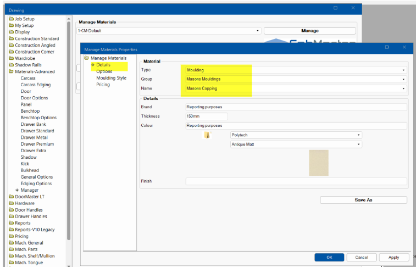Open Reports-V10 Legacy folder
The height and width of the screenshot is (267, 416).
(x=32, y=230)
